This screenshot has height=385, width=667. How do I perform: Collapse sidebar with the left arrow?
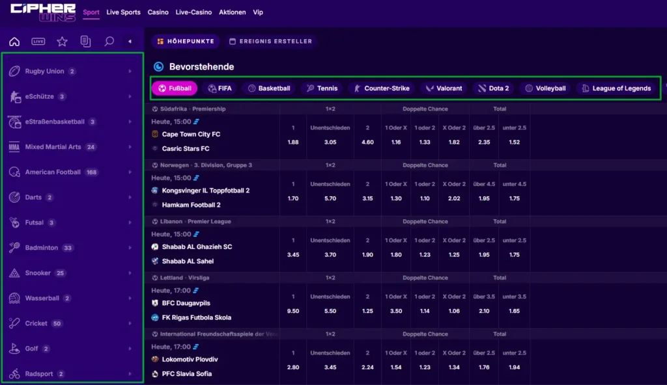130,41
